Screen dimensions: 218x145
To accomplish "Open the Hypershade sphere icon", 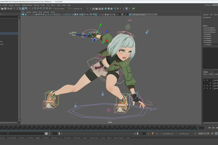I will point(106,8).
